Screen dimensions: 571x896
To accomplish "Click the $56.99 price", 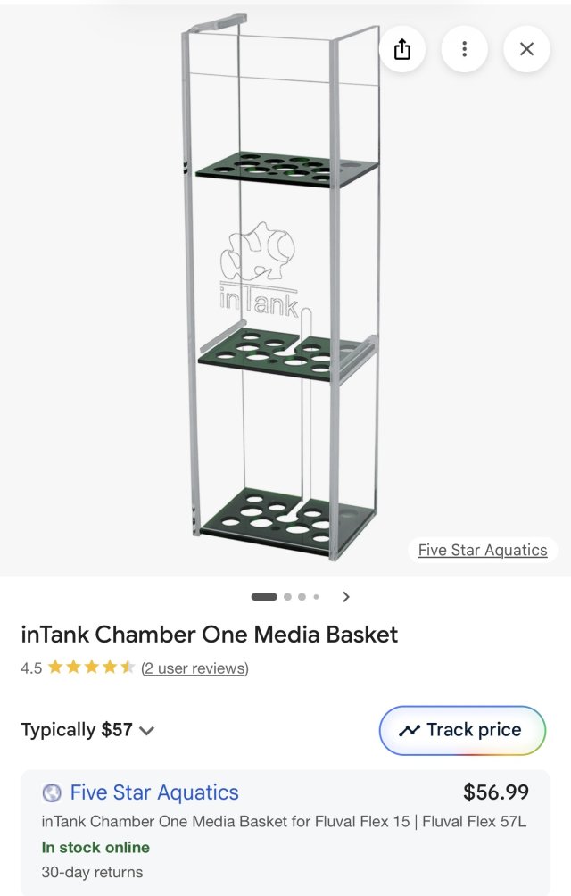I will [x=496, y=792].
